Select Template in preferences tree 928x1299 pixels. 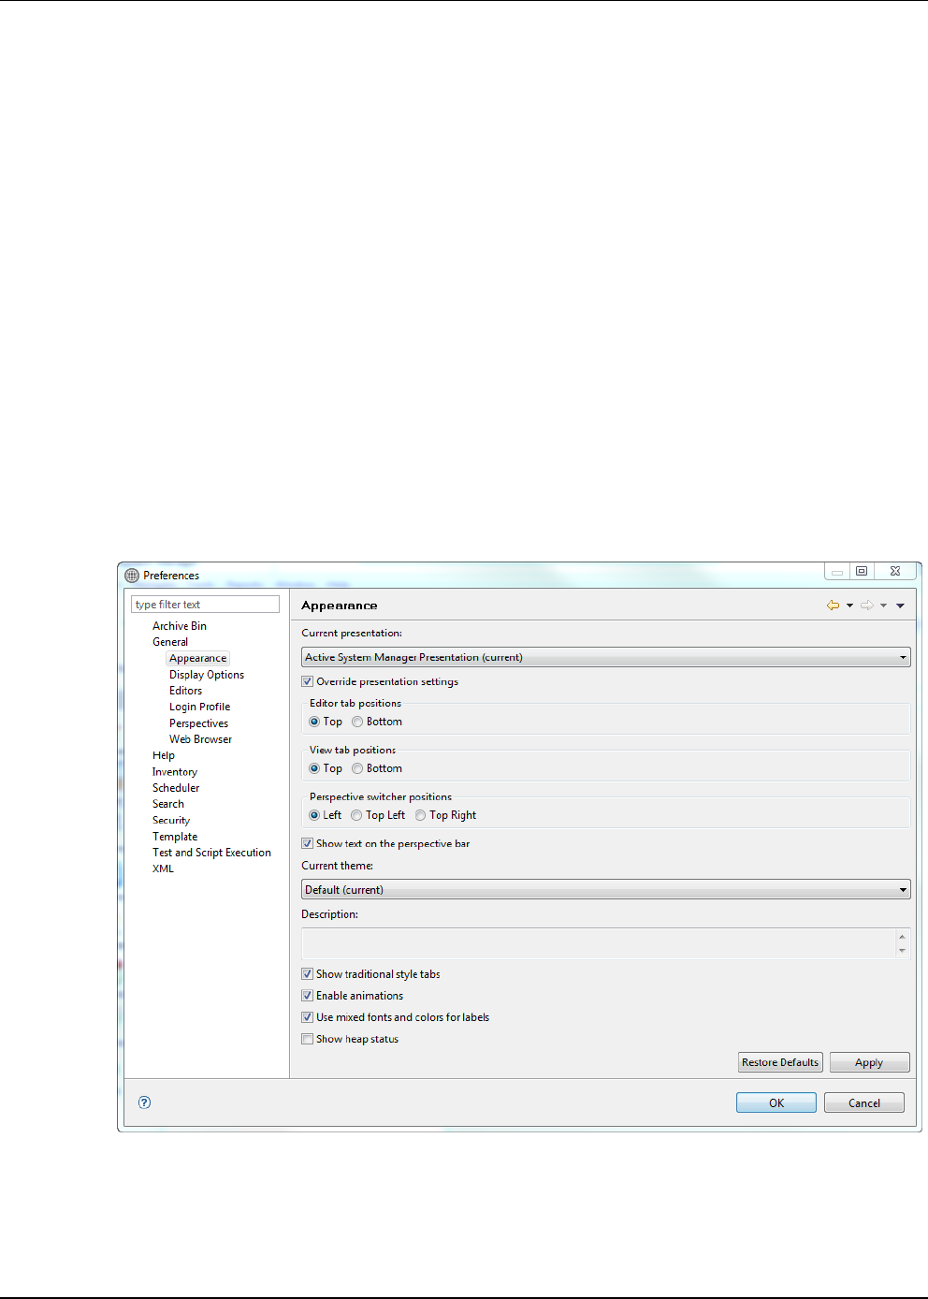175,837
